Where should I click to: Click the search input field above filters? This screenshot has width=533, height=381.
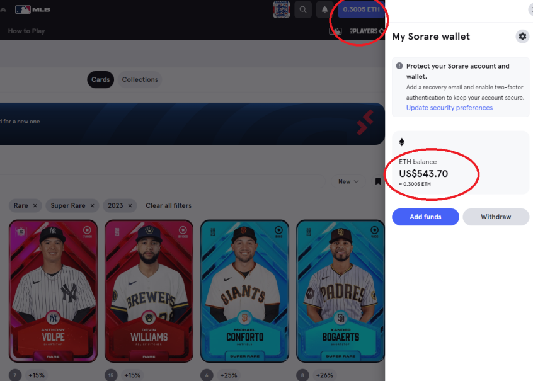tap(163, 181)
